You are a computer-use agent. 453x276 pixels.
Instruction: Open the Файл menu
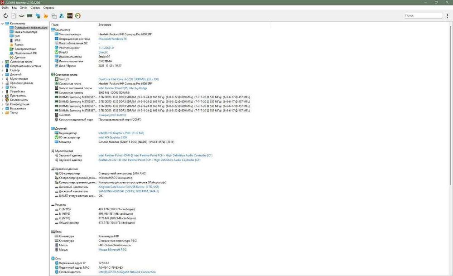(5, 8)
